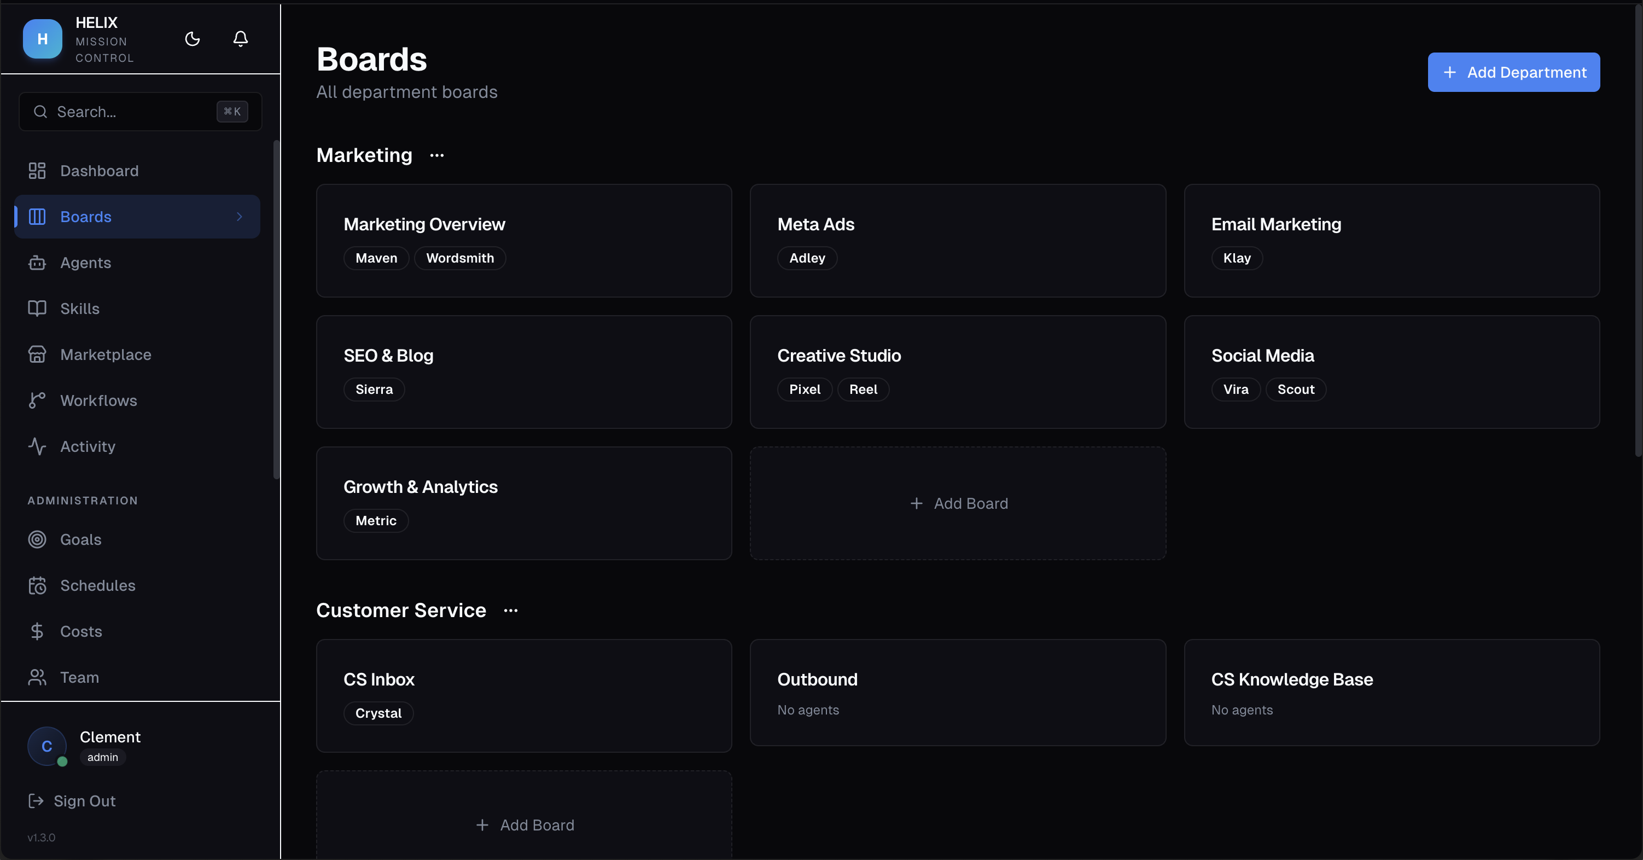The width and height of the screenshot is (1643, 860).
Task: Open the Goals section
Action: coord(80,539)
